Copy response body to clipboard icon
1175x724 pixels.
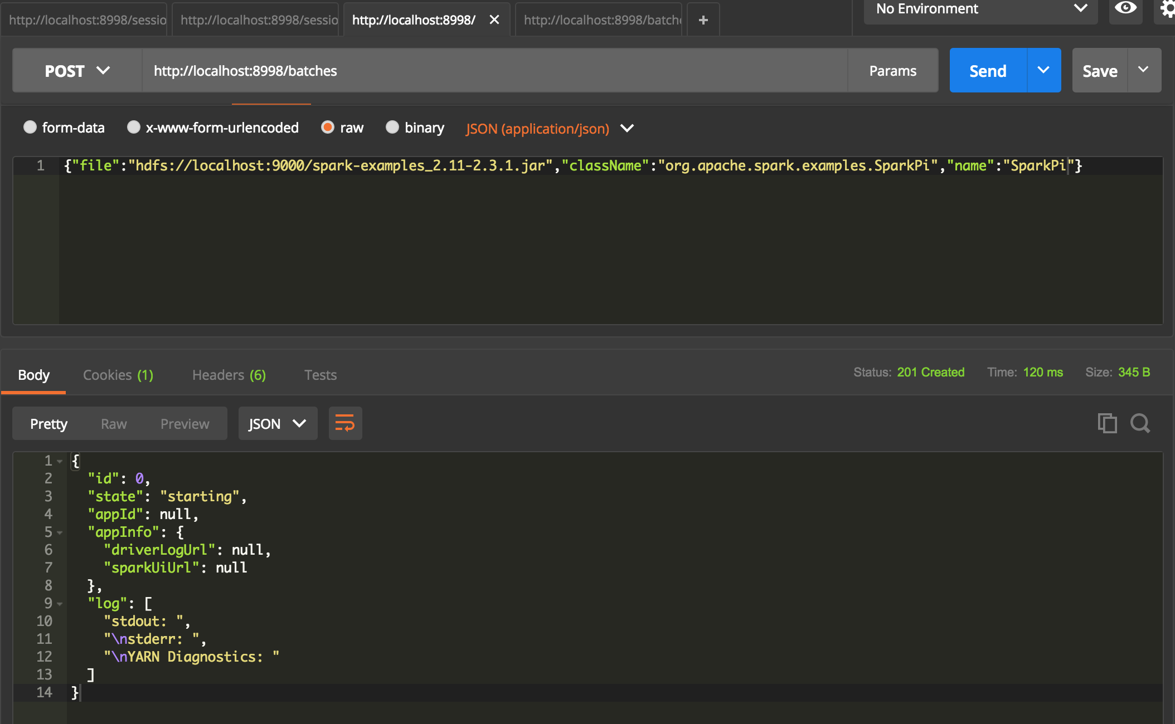[1107, 423]
